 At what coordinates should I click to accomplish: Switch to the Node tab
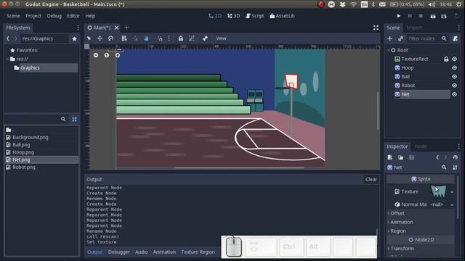[421, 146]
